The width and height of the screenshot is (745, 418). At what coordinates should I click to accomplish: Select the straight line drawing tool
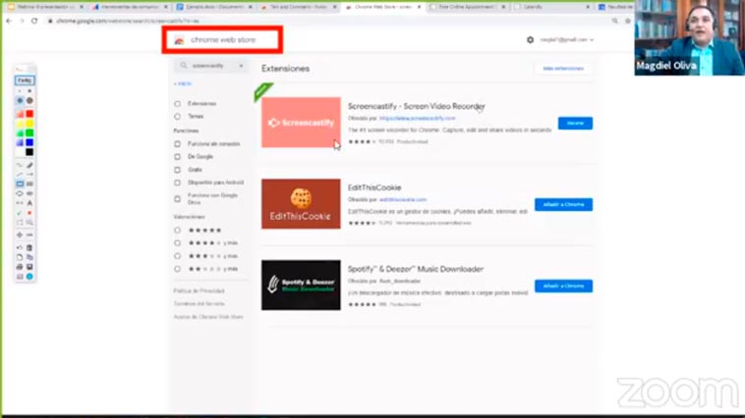coord(20,175)
